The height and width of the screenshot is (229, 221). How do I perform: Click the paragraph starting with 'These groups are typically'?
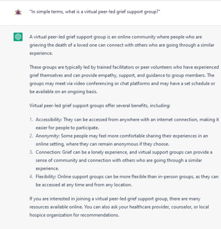click(124, 79)
